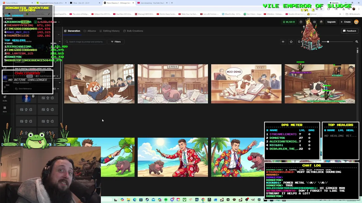Click the favorites star filter icon

pos(291,42)
